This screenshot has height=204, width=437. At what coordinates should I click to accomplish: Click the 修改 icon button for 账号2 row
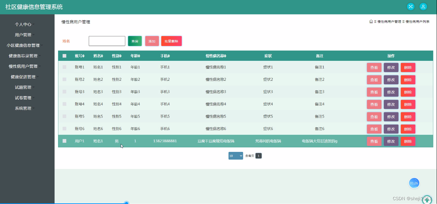click(x=391, y=79)
